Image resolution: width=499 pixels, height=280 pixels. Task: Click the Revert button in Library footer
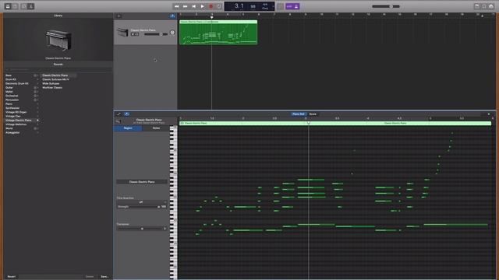12,277
